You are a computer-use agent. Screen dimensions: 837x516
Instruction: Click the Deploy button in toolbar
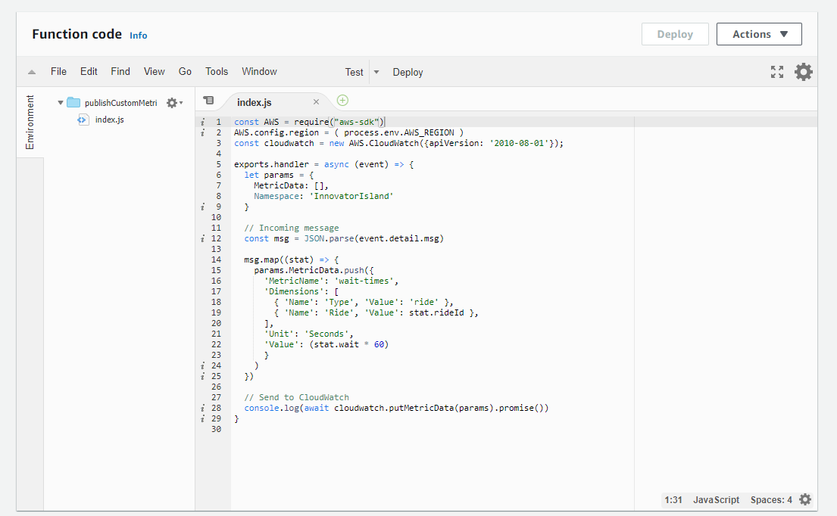pos(408,73)
